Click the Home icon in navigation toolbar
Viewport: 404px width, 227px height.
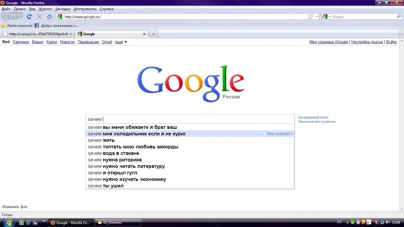[49, 17]
